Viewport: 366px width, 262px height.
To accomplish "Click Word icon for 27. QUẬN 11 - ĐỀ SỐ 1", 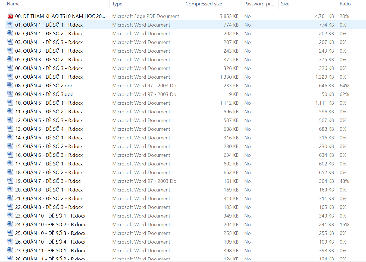I will [x=10, y=250].
